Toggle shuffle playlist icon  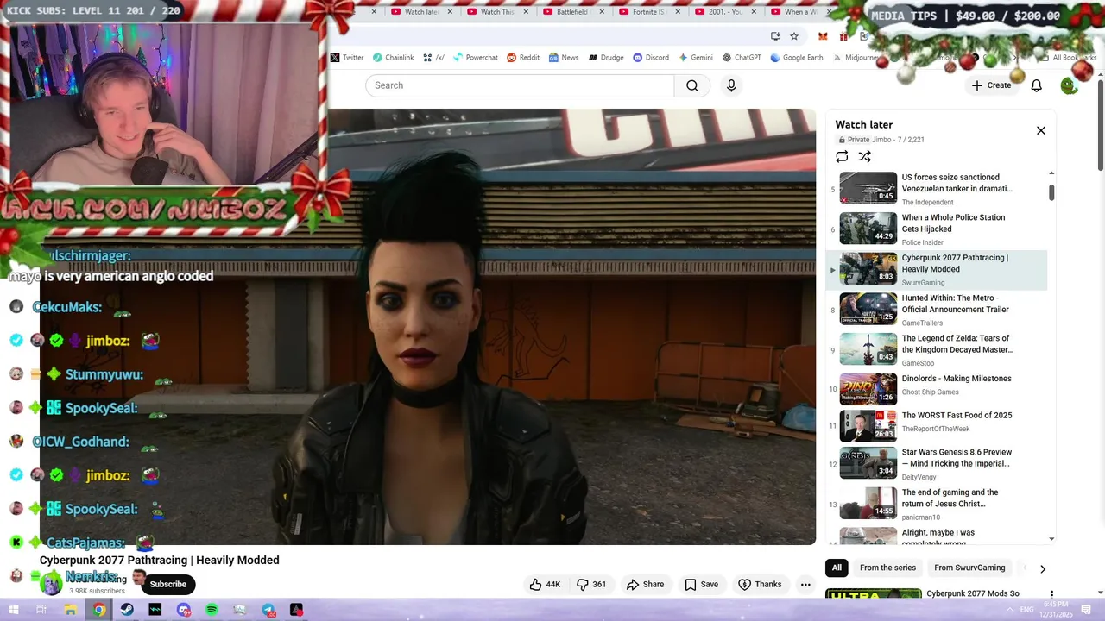[864, 156]
